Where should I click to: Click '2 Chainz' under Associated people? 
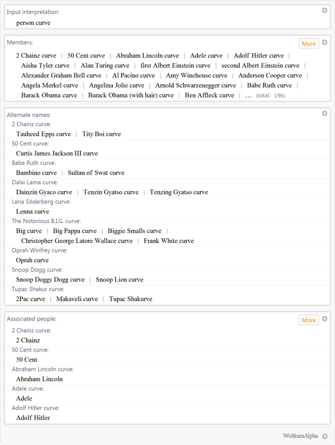pyautogui.click(x=28, y=340)
